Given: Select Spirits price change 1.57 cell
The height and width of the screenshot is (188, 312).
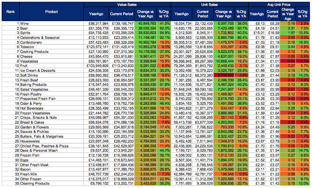Looking at the screenshot, I should pos(288,33).
